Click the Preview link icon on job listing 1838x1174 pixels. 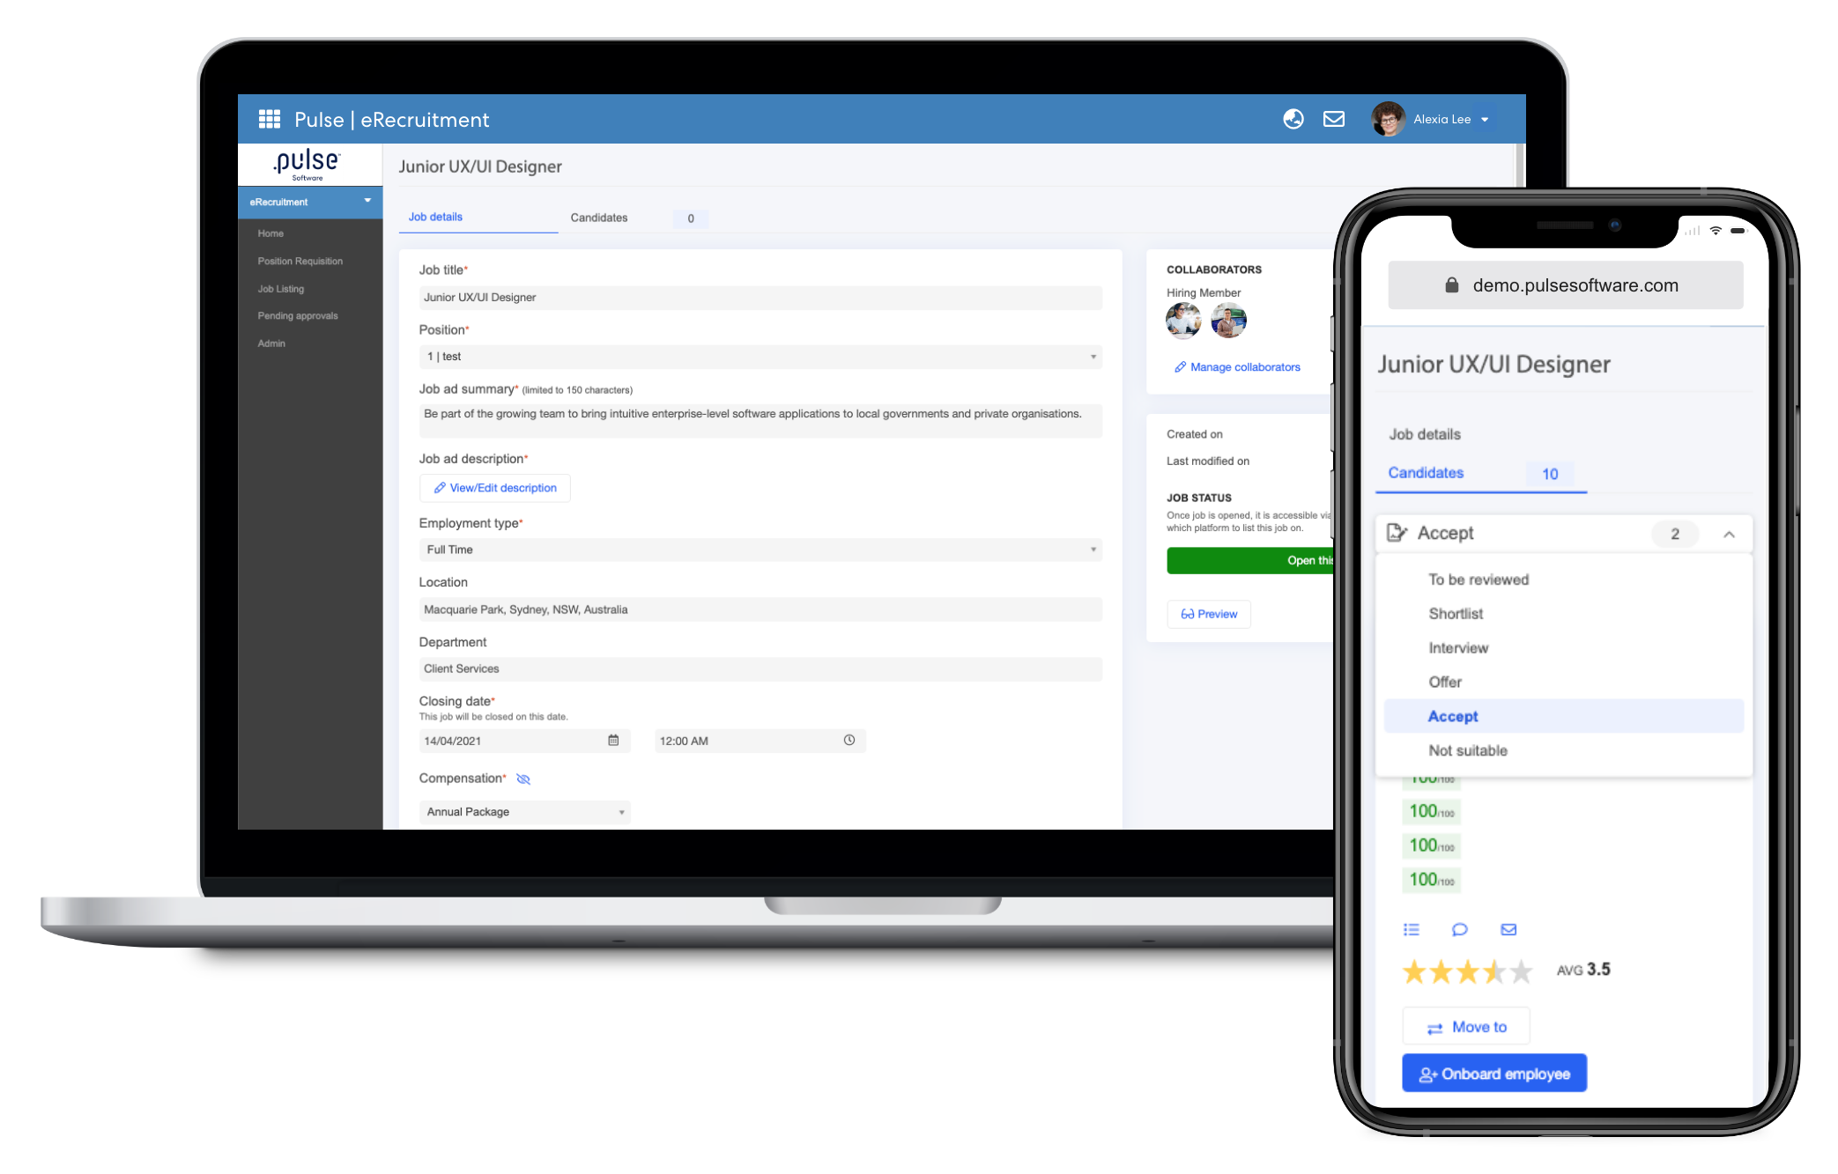(x=1205, y=613)
